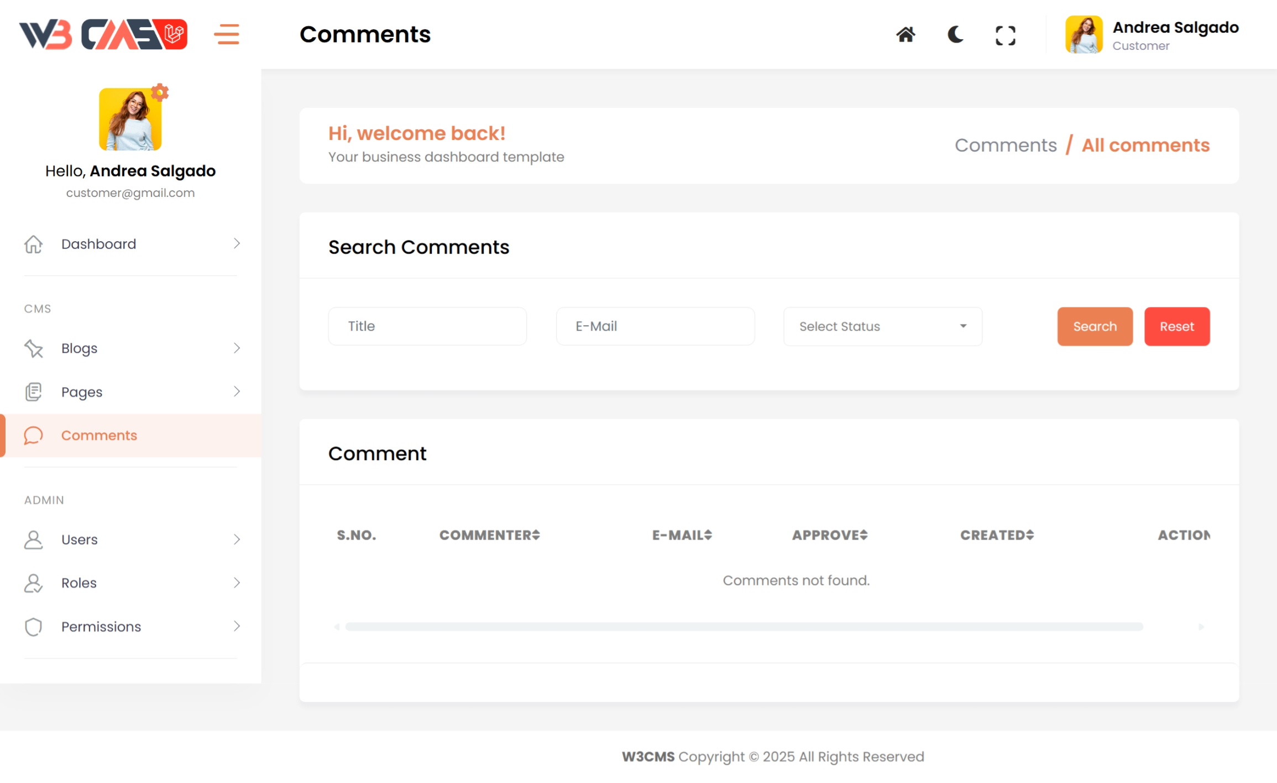This screenshot has height=783, width=1277.
Task: Sort table by Commenter column
Action: tap(489, 535)
